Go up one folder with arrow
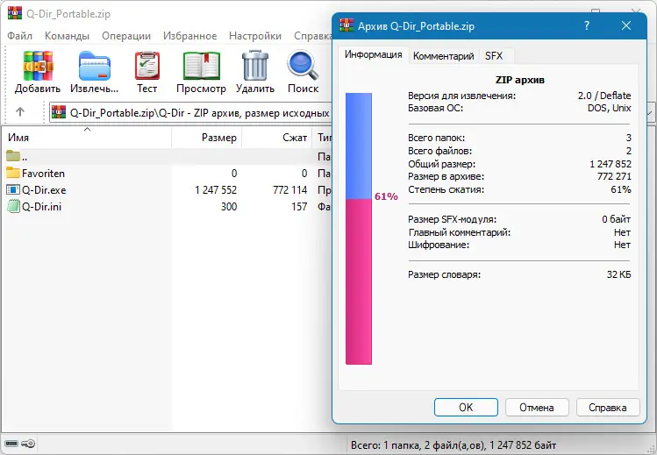The width and height of the screenshot is (657, 455). pyautogui.click(x=20, y=111)
